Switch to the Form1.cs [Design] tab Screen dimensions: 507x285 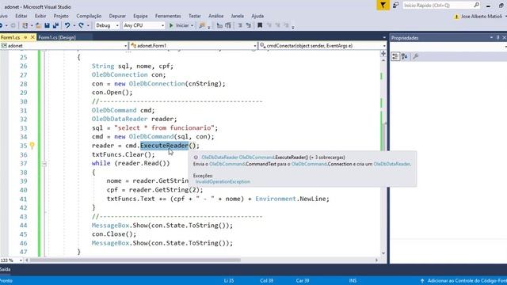(x=57, y=37)
